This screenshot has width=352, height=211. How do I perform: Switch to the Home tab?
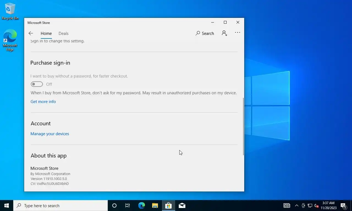tap(46, 34)
